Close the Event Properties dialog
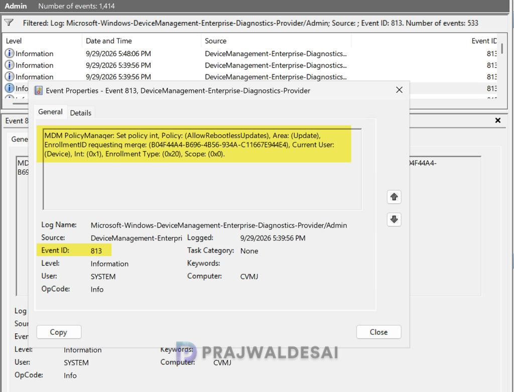 tap(399, 90)
